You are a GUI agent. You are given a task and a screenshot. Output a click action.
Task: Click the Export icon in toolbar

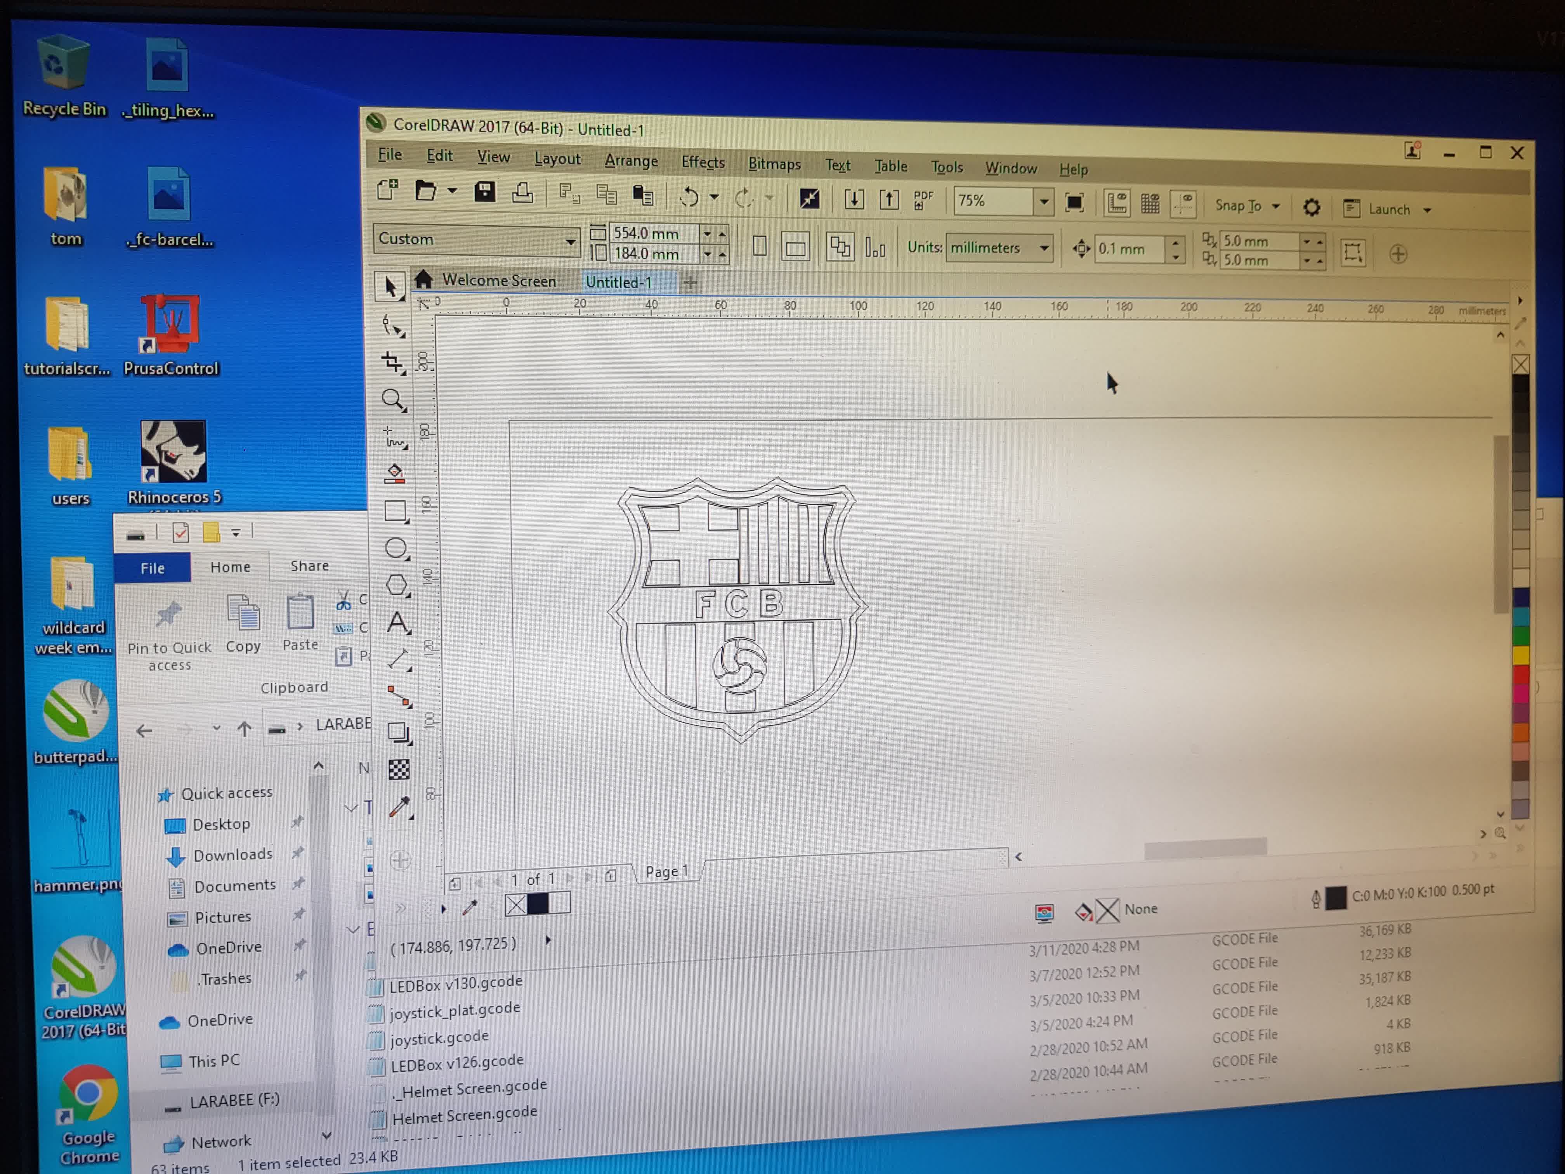(x=888, y=200)
